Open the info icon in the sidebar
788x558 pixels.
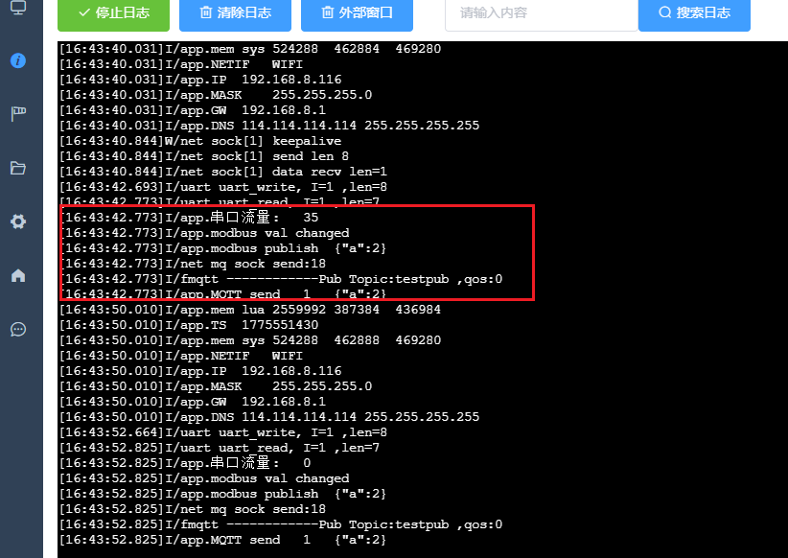18,60
